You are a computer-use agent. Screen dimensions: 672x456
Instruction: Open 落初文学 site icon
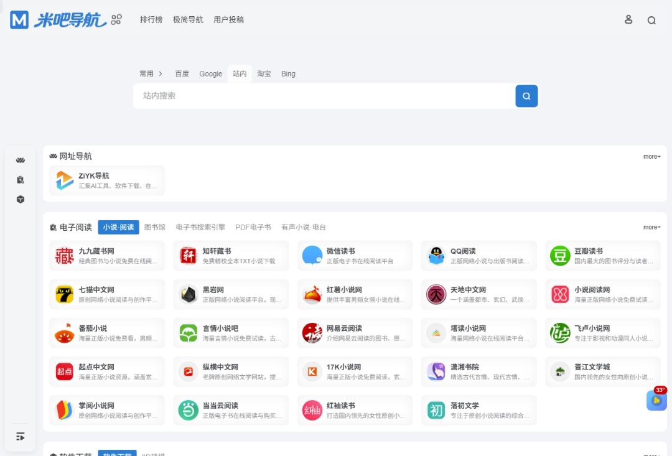click(x=436, y=410)
